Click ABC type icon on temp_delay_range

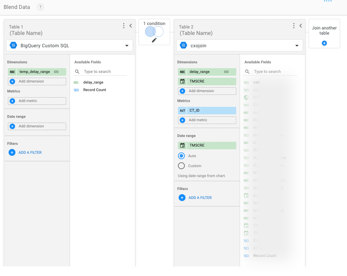point(12,72)
